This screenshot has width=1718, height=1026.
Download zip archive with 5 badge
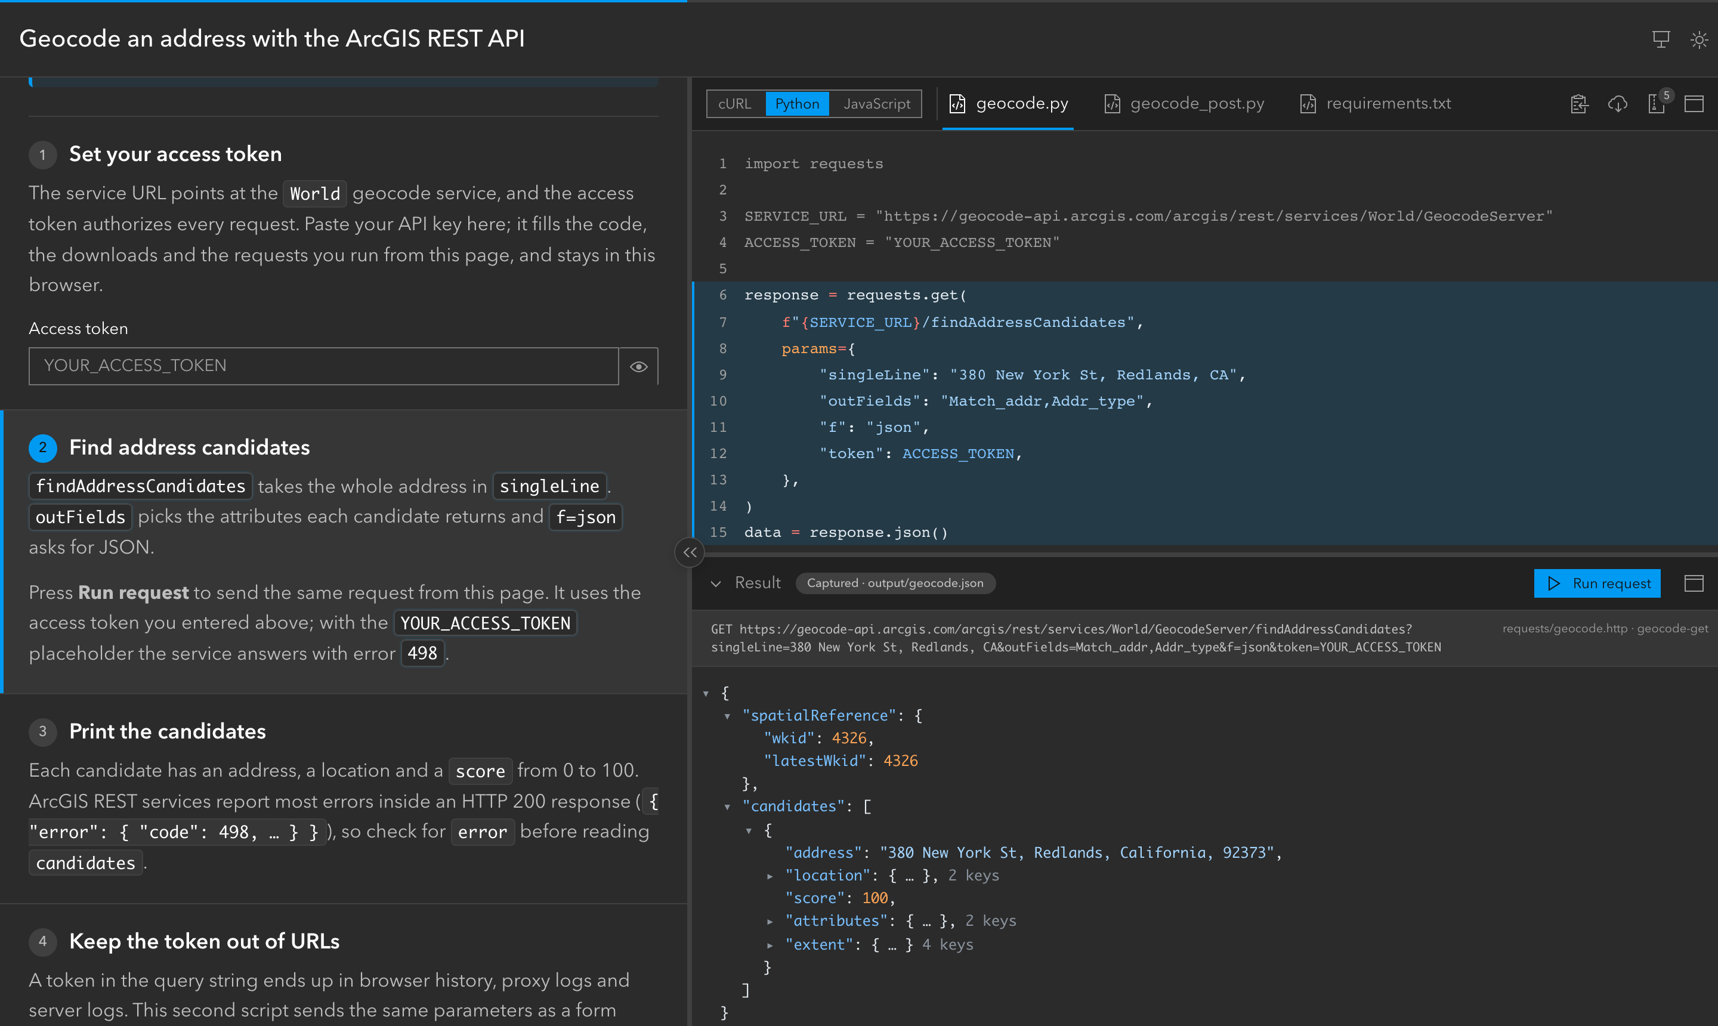pos(1658,104)
